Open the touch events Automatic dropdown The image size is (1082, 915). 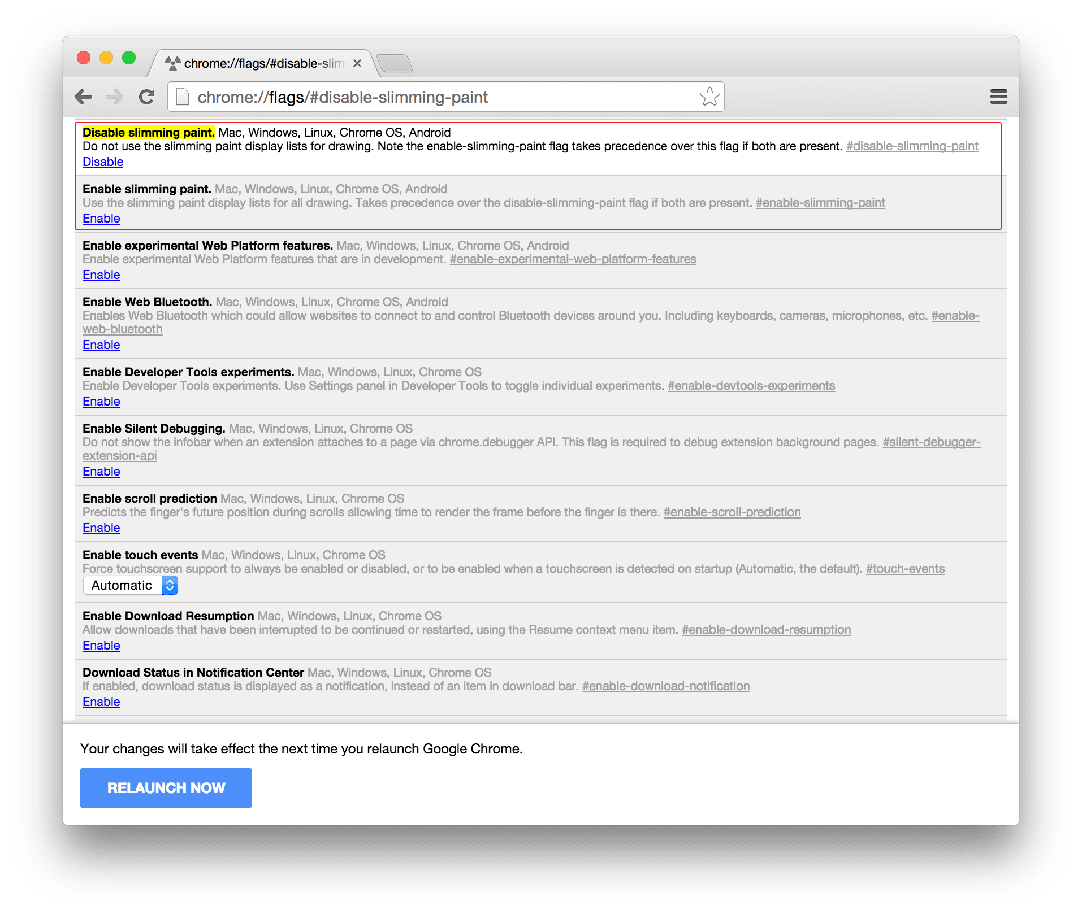[x=130, y=585]
